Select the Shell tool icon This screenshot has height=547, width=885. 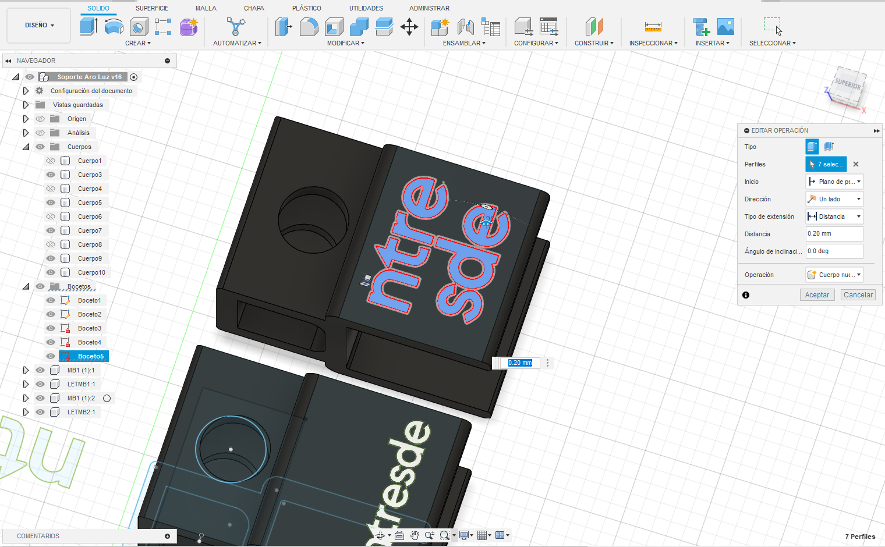(x=334, y=27)
